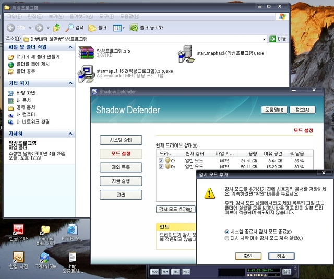This screenshot has width=334, height=279.
Task: Open the 도움말(H) menu in Explorer
Action: 129,16
